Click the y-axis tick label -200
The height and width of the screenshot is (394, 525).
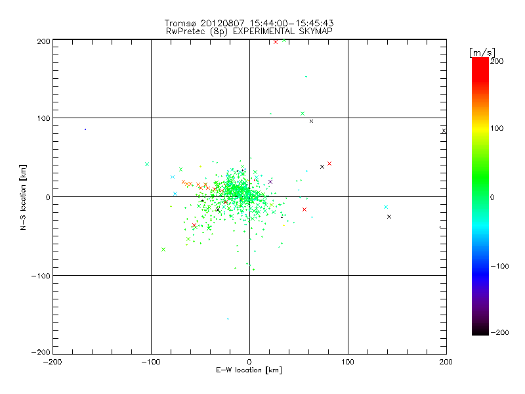pos(41,352)
